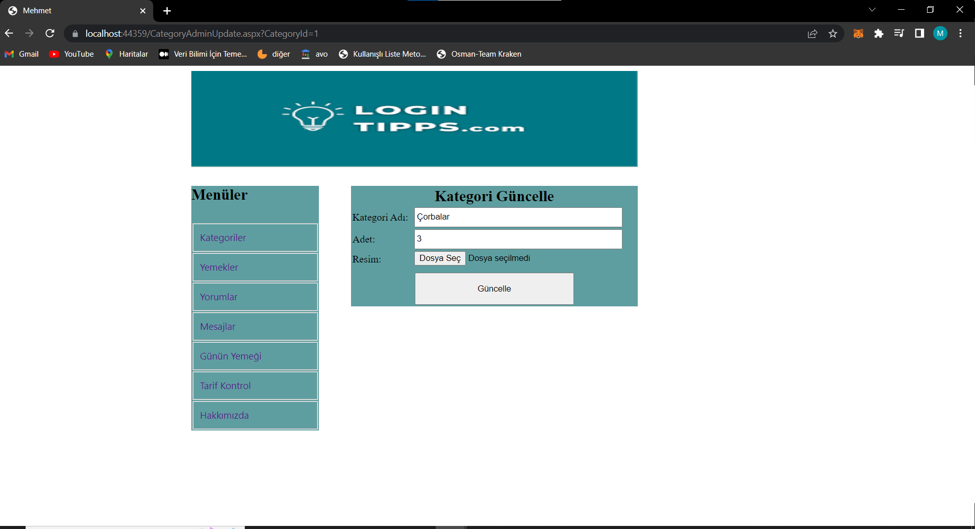Close the Mehmet tab
Screen dimensions: 975x529
click(x=143, y=11)
